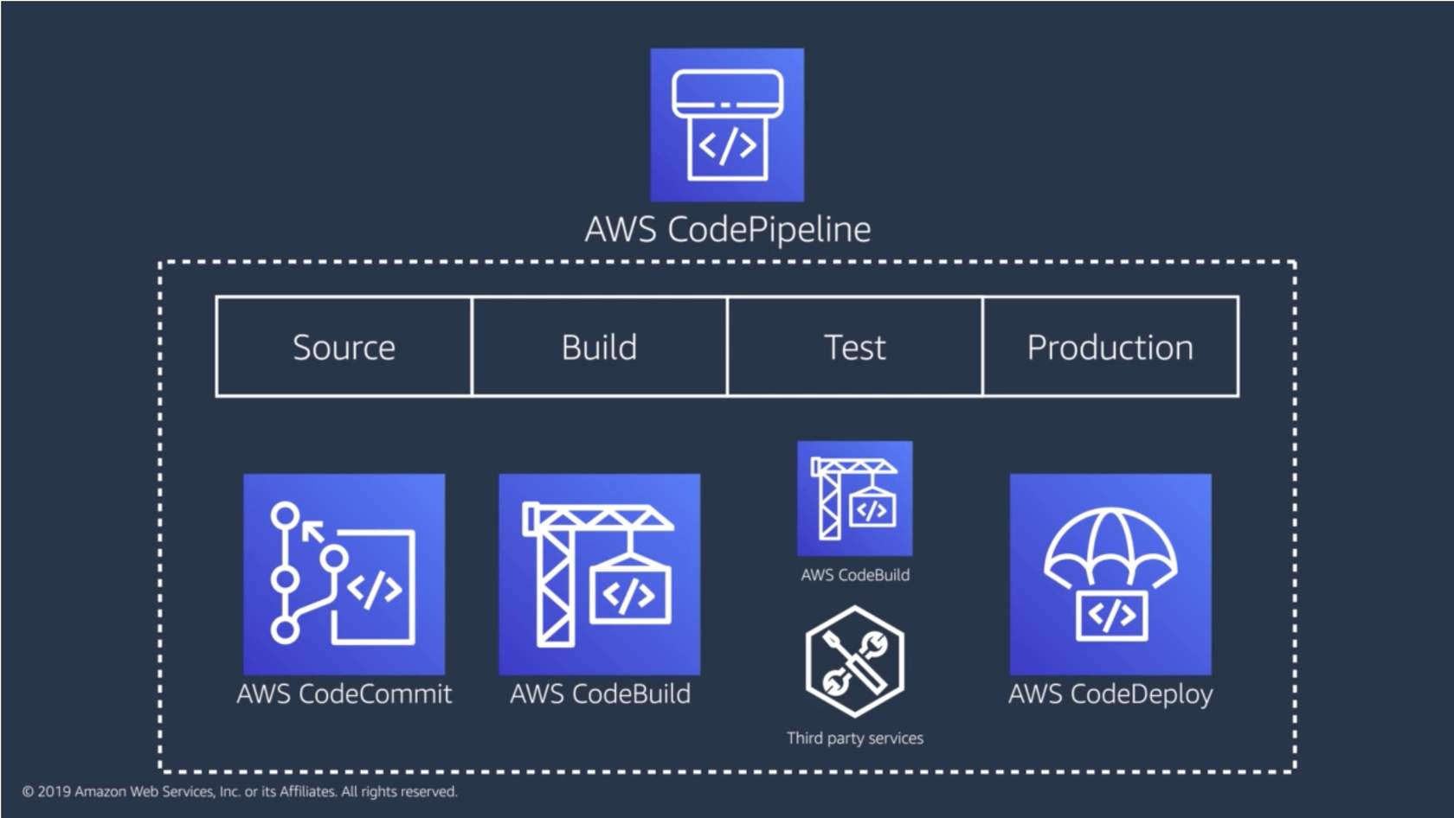Select the Third party services tools icon
The width and height of the screenshot is (1454, 818).
854,661
